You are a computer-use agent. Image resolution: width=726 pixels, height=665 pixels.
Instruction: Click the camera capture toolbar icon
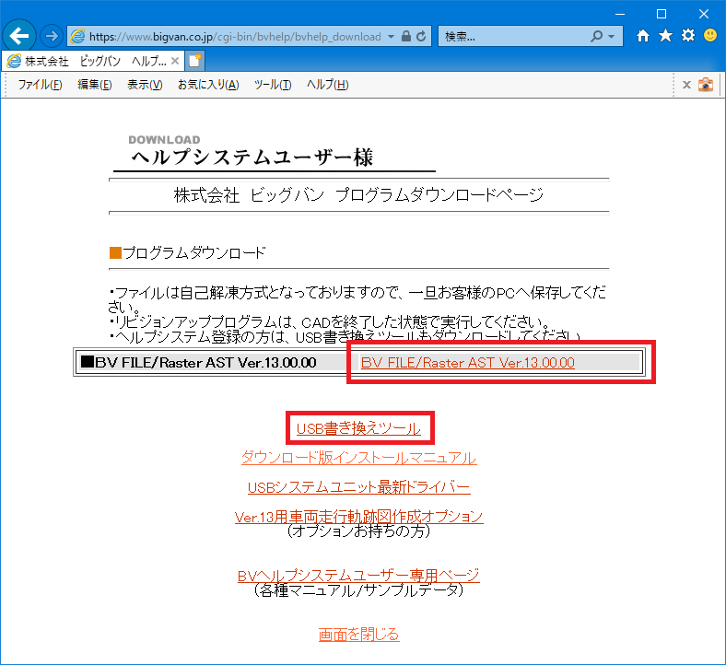[x=706, y=85]
